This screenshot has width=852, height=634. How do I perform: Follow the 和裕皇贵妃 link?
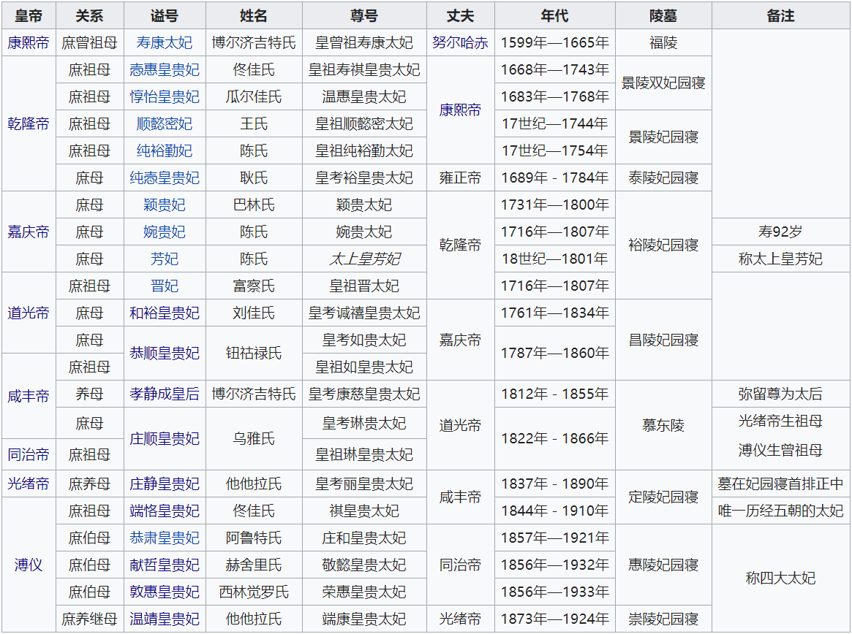click(x=165, y=313)
